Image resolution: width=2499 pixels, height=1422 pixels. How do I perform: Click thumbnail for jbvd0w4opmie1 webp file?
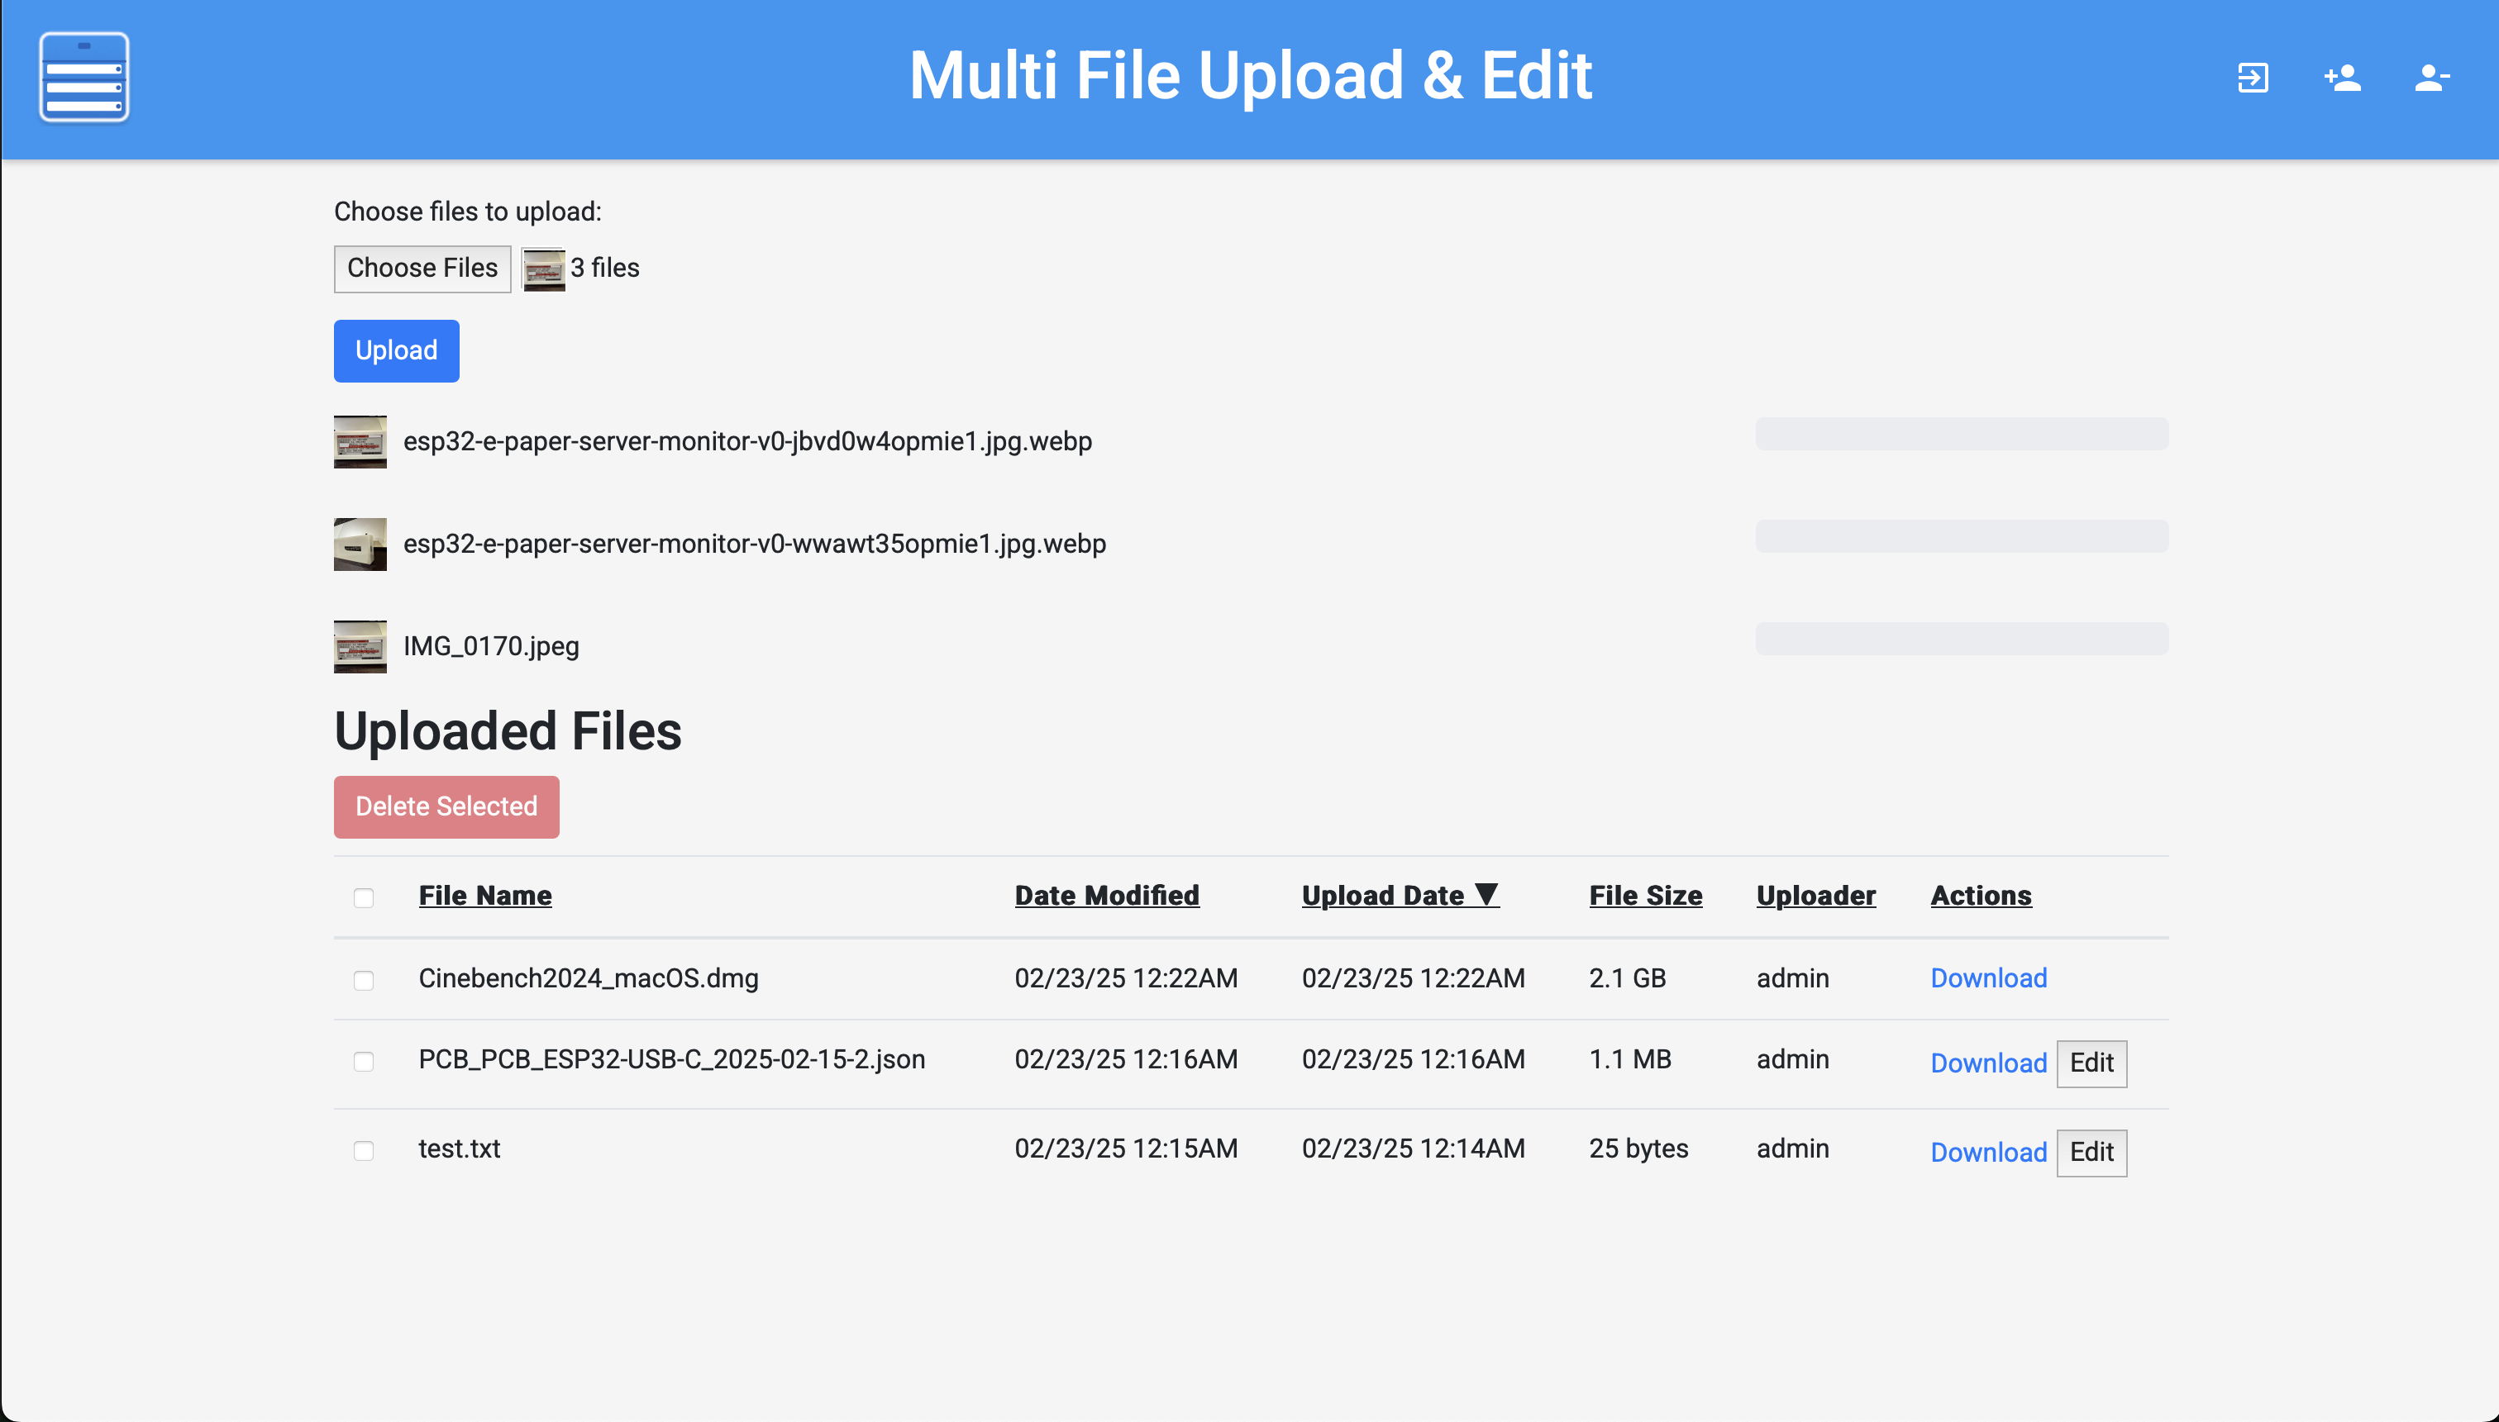360,441
